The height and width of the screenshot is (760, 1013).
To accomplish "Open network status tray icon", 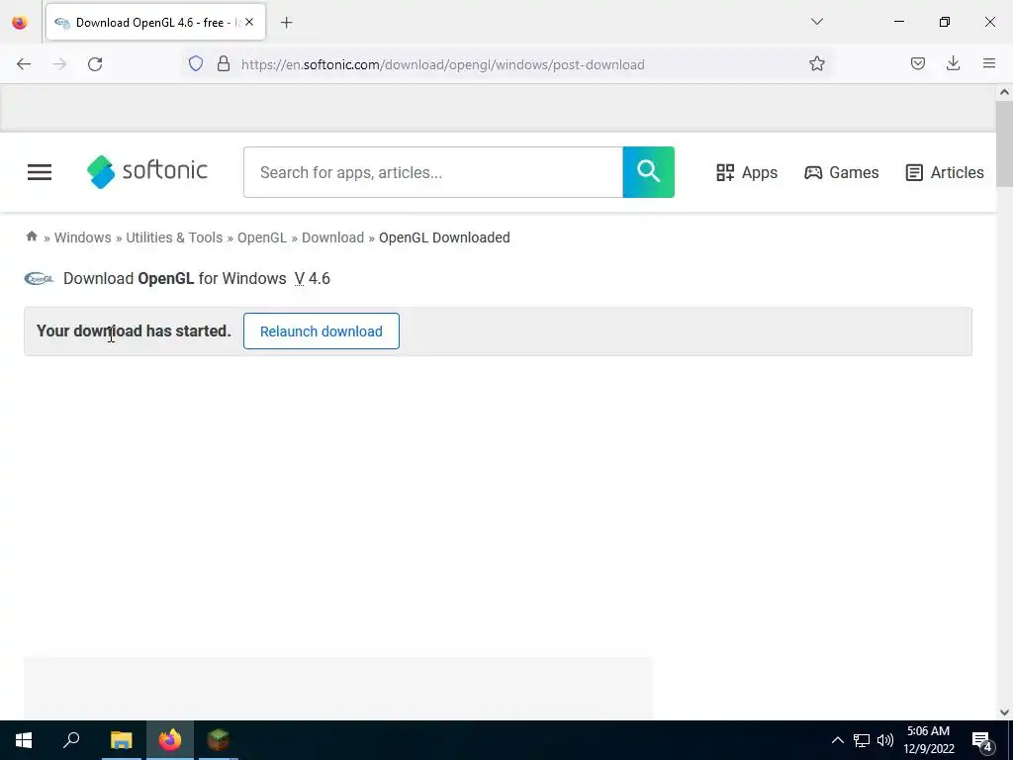I will [862, 740].
